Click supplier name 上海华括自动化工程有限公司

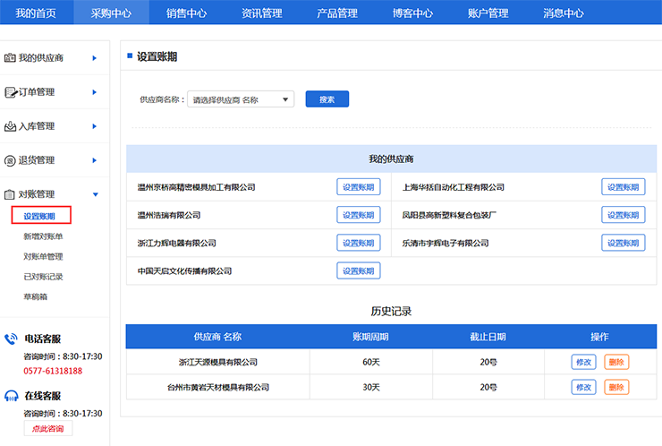(x=453, y=187)
